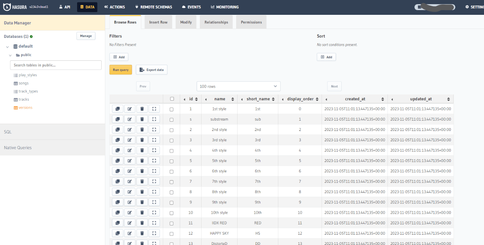
Task: Edit the substream row
Action: (130, 119)
